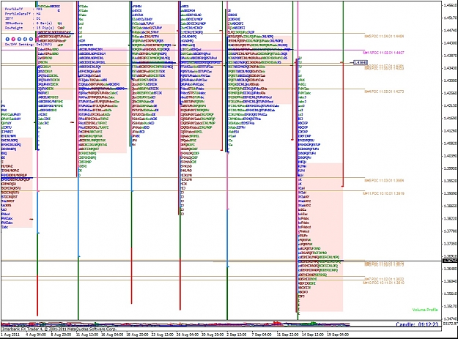Toggle the pink setting button 2
The image size is (458, 339).
[13, 39]
